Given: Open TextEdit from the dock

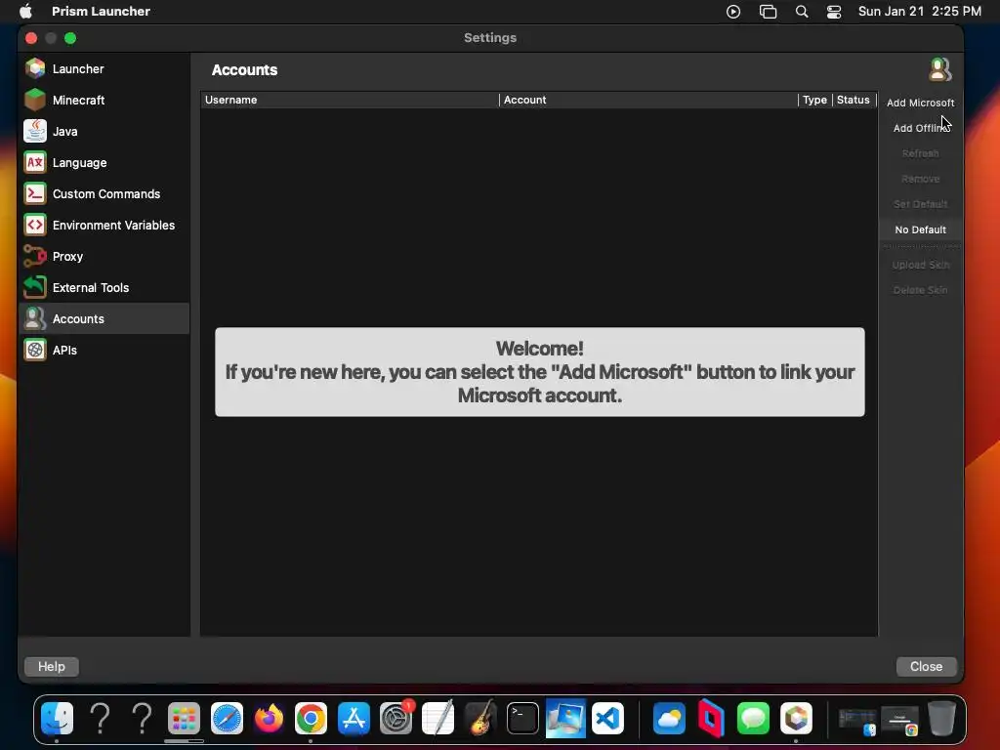Looking at the screenshot, I should click(438, 719).
